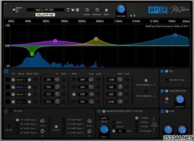Toggle the Spec spectrum button

click(x=106, y=10)
